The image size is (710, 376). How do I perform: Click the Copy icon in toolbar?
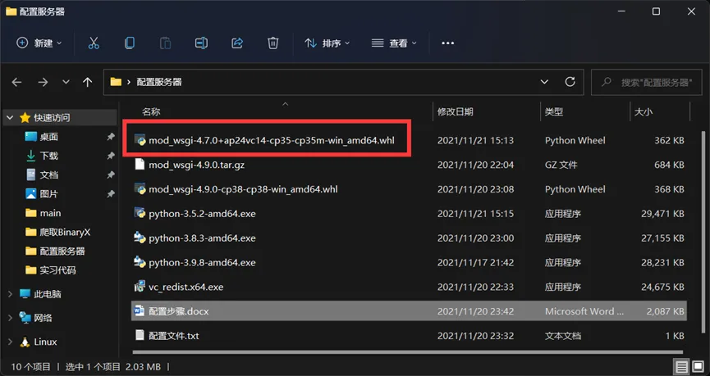click(130, 43)
